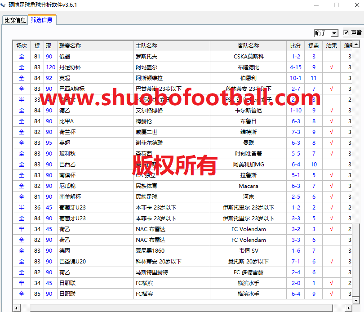Click the 结果 column header
This screenshot has width=364, height=312.
point(332,46)
